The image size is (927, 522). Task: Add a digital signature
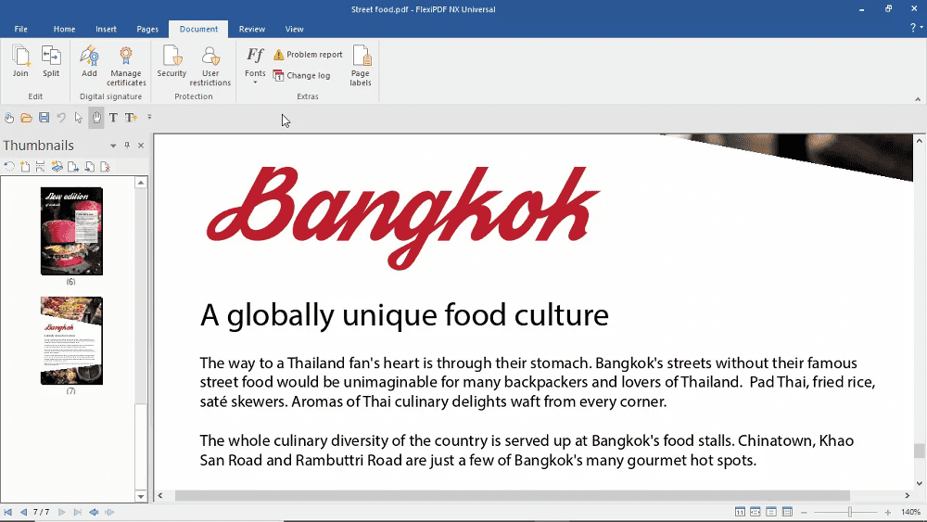[89, 61]
